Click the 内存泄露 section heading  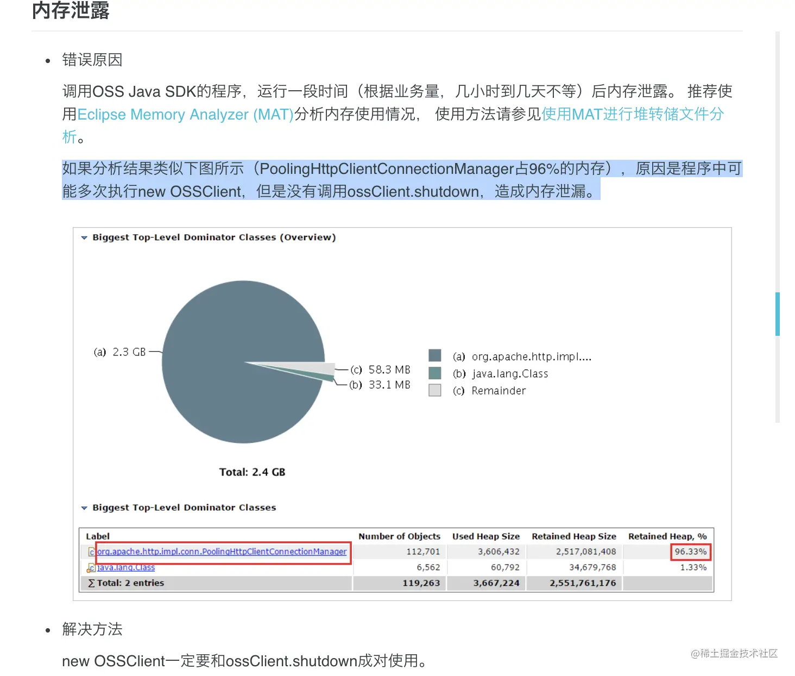(x=71, y=10)
